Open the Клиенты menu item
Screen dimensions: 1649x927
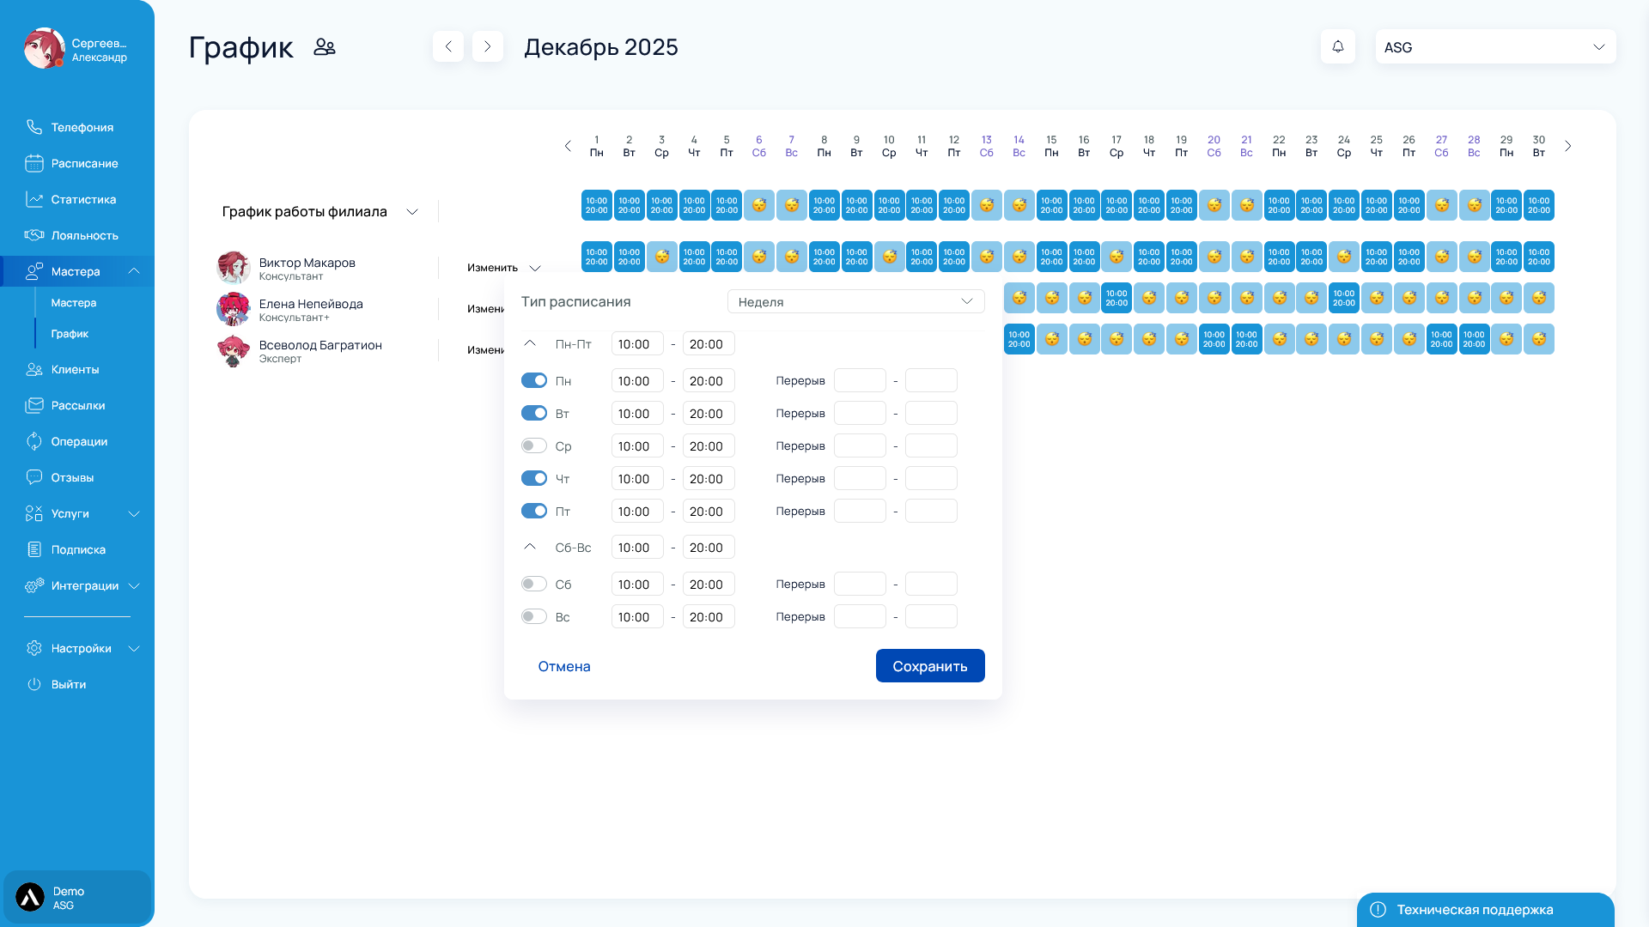point(75,369)
